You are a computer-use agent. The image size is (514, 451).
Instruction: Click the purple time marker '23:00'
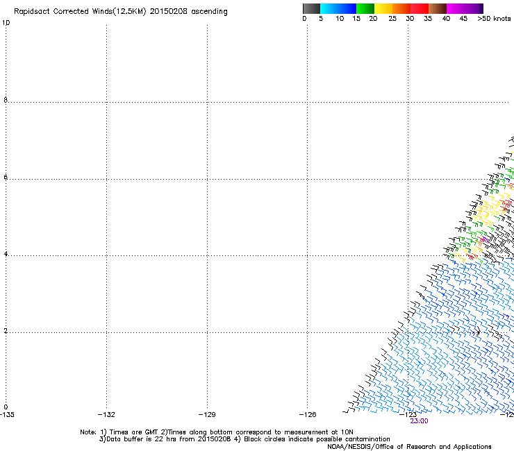419,421
